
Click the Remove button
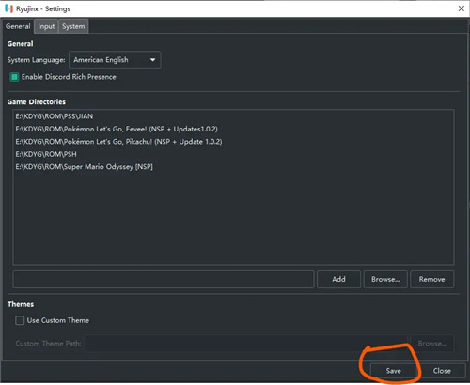[x=432, y=279]
